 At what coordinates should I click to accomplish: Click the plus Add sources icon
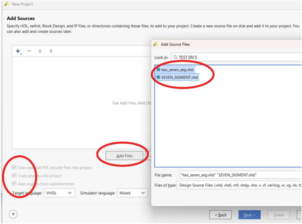[x=18, y=51]
